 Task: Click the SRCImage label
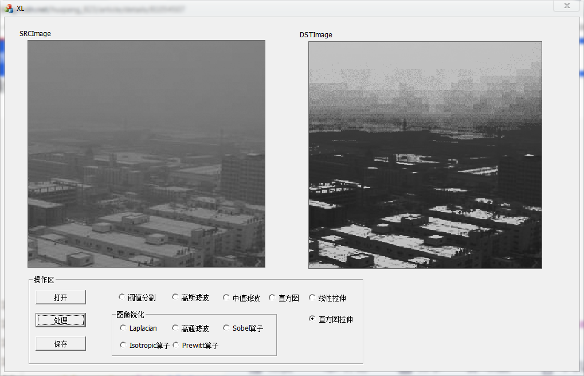pyautogui.click(x=35, y=34)
